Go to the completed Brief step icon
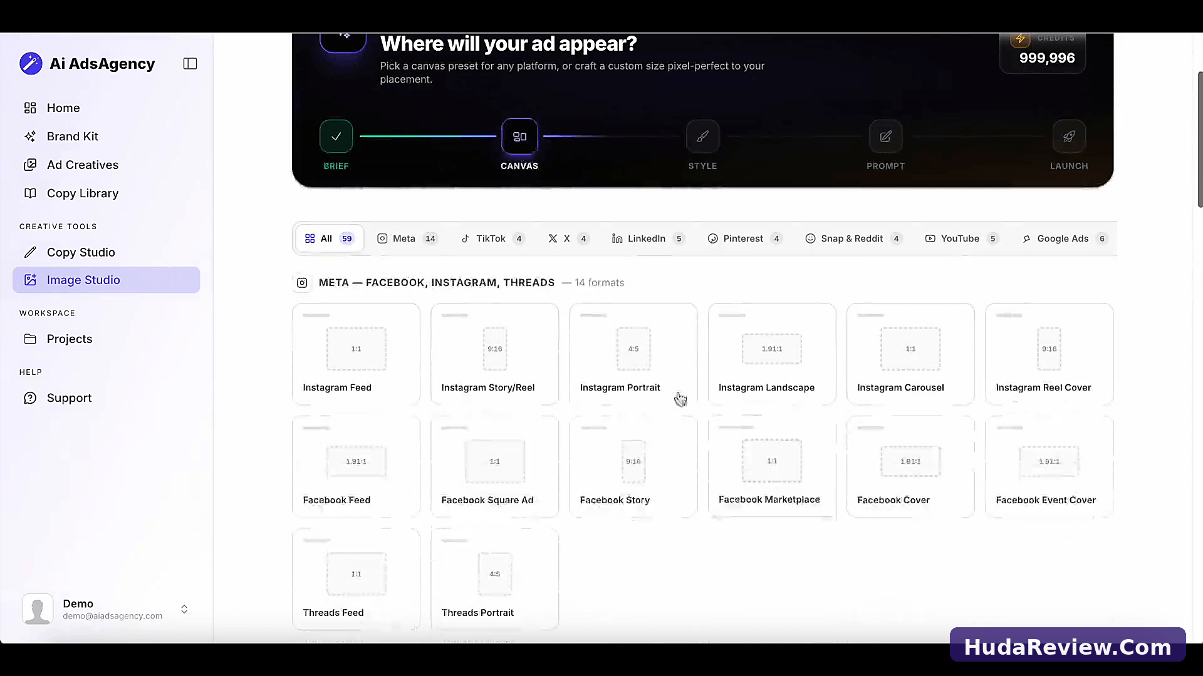The height and width of the screenshot is (676, 1203). 336,136
